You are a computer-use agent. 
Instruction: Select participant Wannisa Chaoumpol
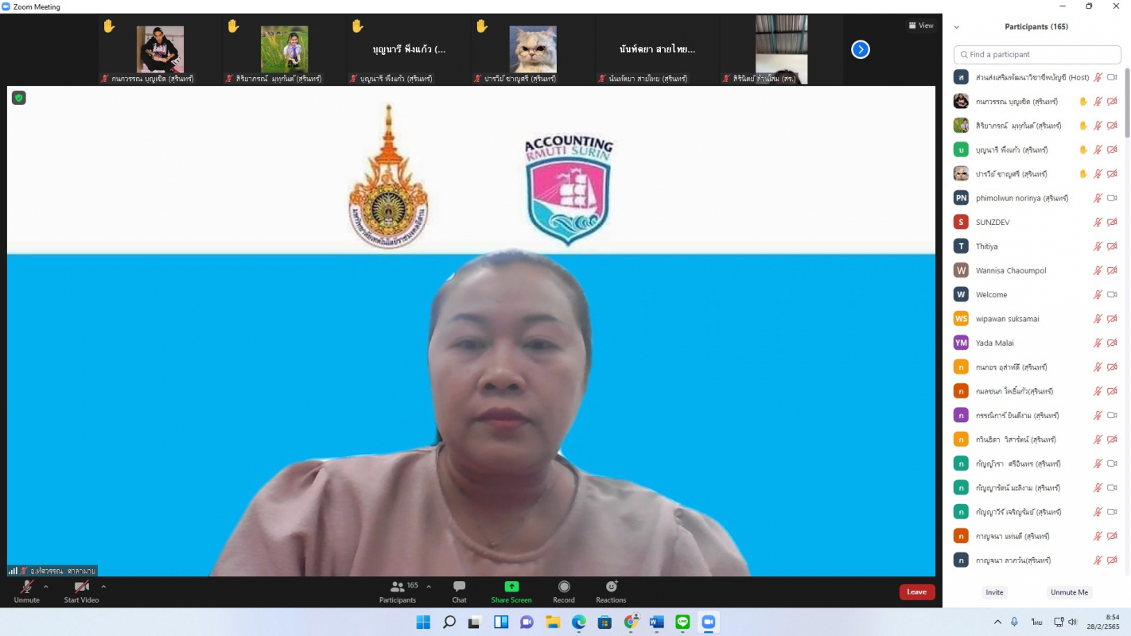tap(1036, 270)
